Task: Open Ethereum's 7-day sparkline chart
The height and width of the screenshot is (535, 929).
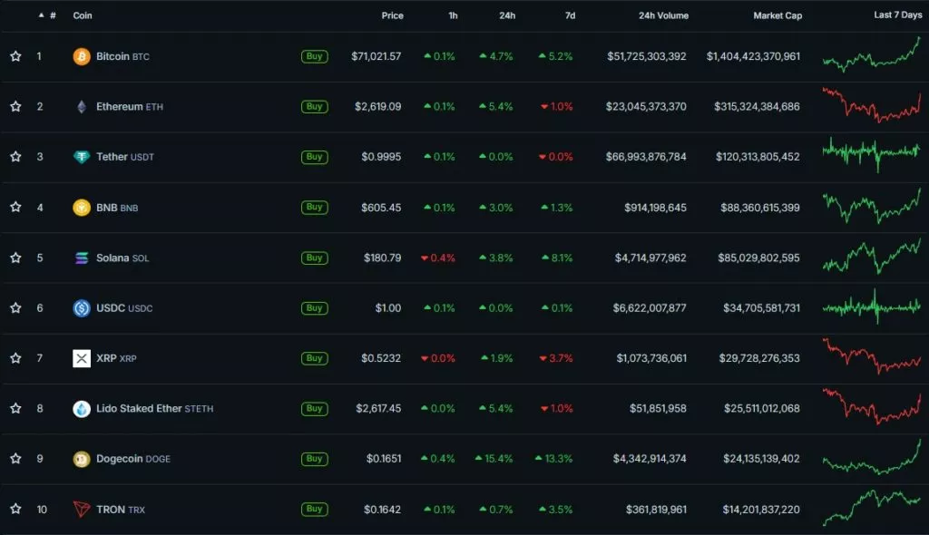Action: (872, 105)
